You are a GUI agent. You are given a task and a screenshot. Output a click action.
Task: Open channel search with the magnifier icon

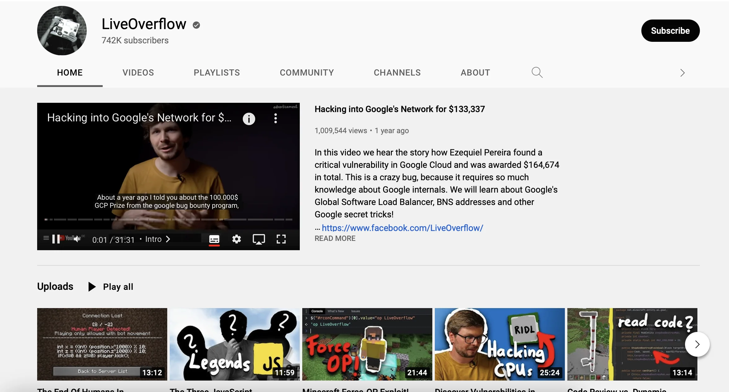[537, 72]
